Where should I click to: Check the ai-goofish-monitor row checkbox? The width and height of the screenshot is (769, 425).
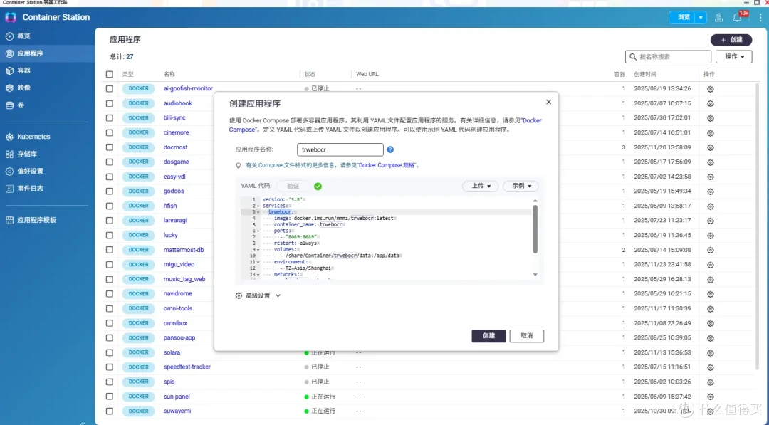(110, 89)
